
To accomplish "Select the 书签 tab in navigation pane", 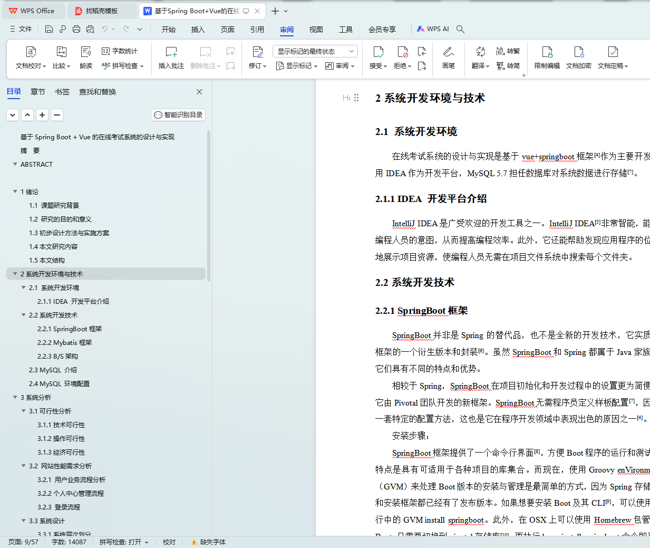I will pyautogui.click(x=62, y=92).
